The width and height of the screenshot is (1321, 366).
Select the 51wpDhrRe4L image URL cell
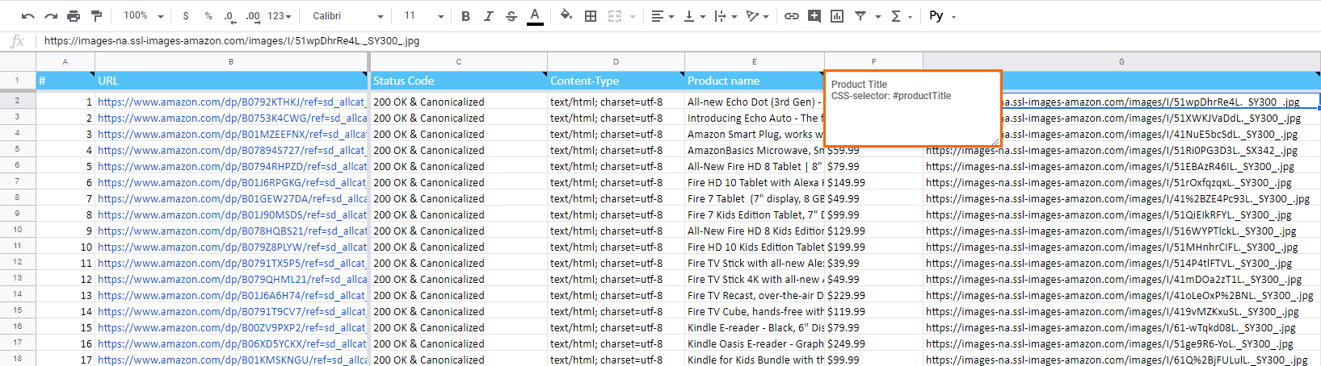click(x=1161, y=102)
